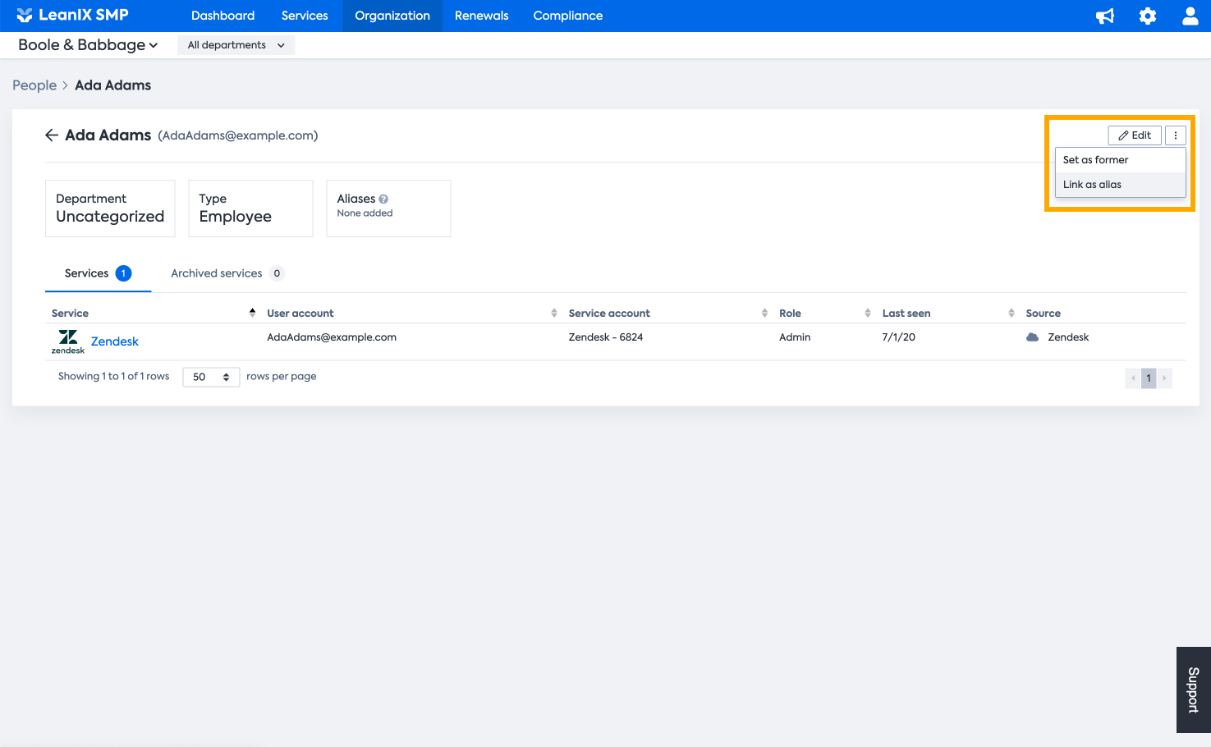
Task: Click the Ada Adams breadcrumb text
Action: 113,85
